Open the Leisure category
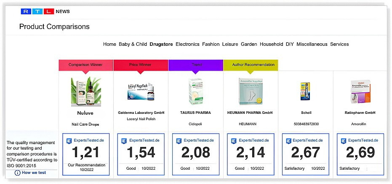Screen dimensions: 392x184 pyautogui.click(x=230, y=44)
